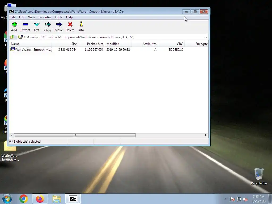Click inside the archive path field
272x204 pixels.
111,37
